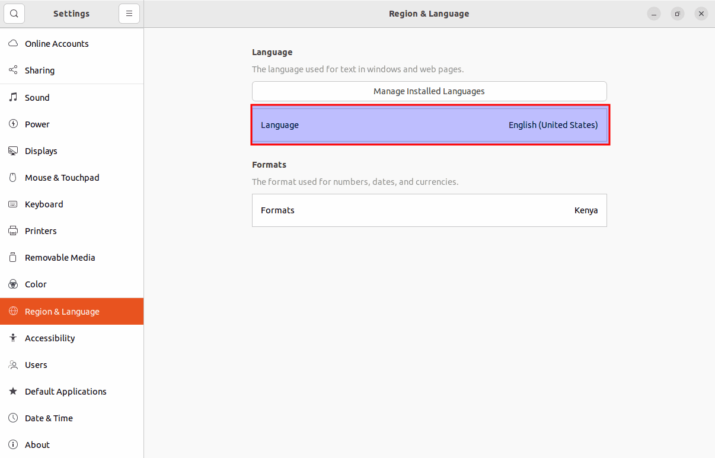Open the Color settings icon
715x458 pixels.
pos(12,284)
